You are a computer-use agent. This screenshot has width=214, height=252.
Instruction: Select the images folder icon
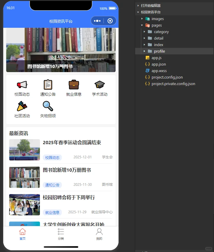(x=147, y=19)
